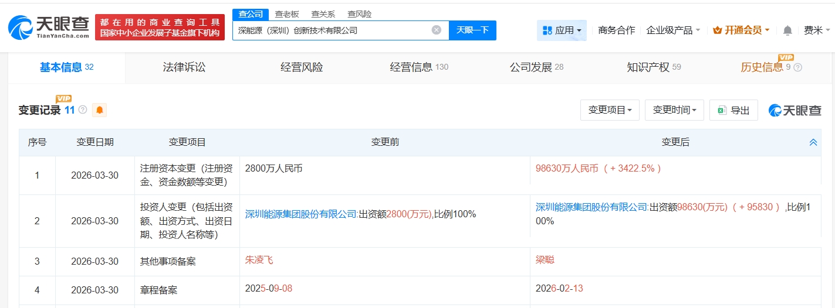The height and width of the screenshot is (308, 835).
Task: Open the 企业级产品 dropdown menu
Action: click(x=673, y=30)
